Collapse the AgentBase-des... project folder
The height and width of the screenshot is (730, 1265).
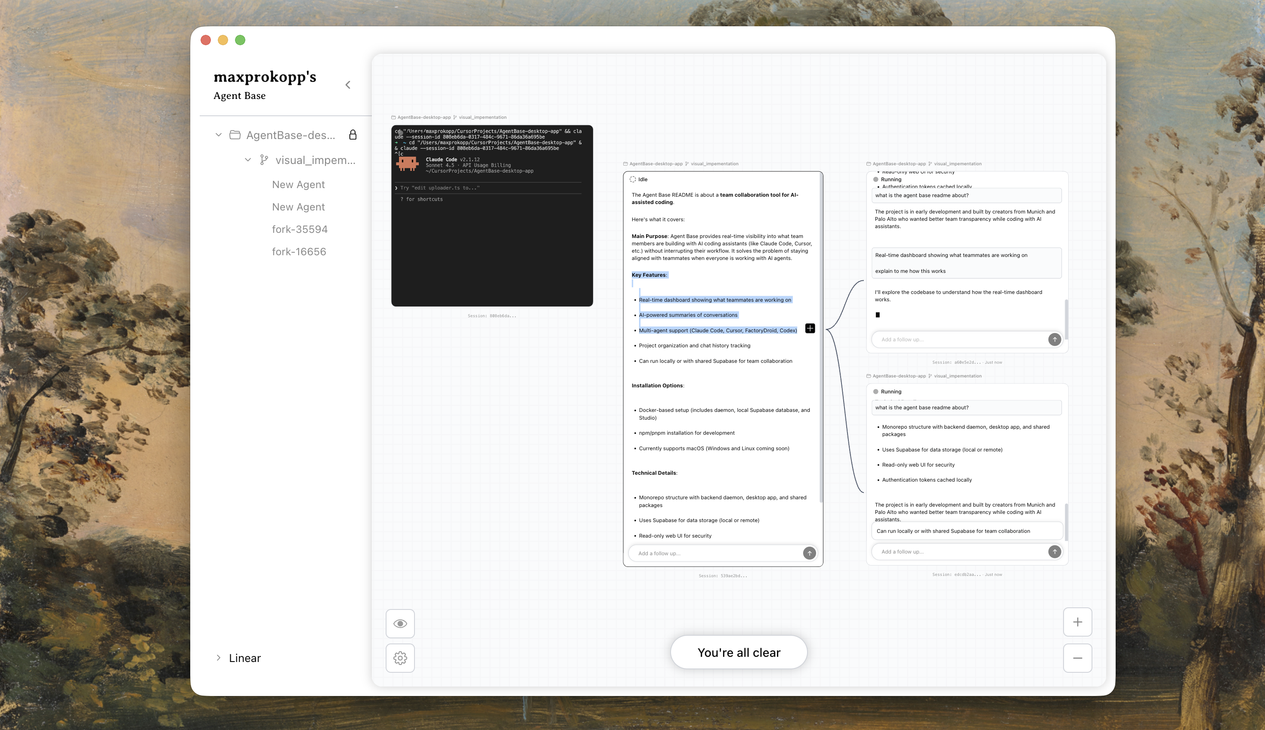[219, 135]
